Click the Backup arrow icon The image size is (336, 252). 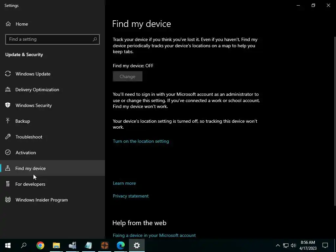point(8,121)
